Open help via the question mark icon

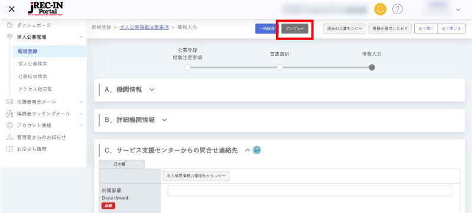tap(398, 9)
